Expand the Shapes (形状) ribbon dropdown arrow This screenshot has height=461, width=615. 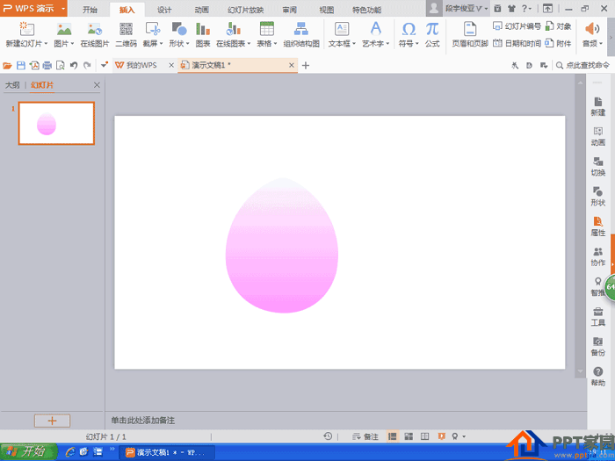point(187,44)
